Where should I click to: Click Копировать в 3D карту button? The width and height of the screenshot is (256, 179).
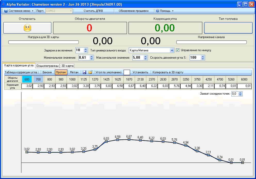click(168, 73)
